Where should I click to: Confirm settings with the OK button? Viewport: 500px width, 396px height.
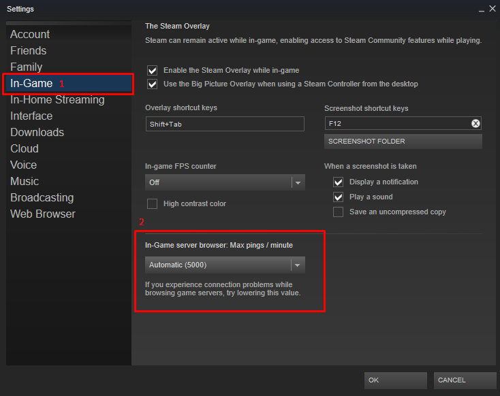[395, 380]
